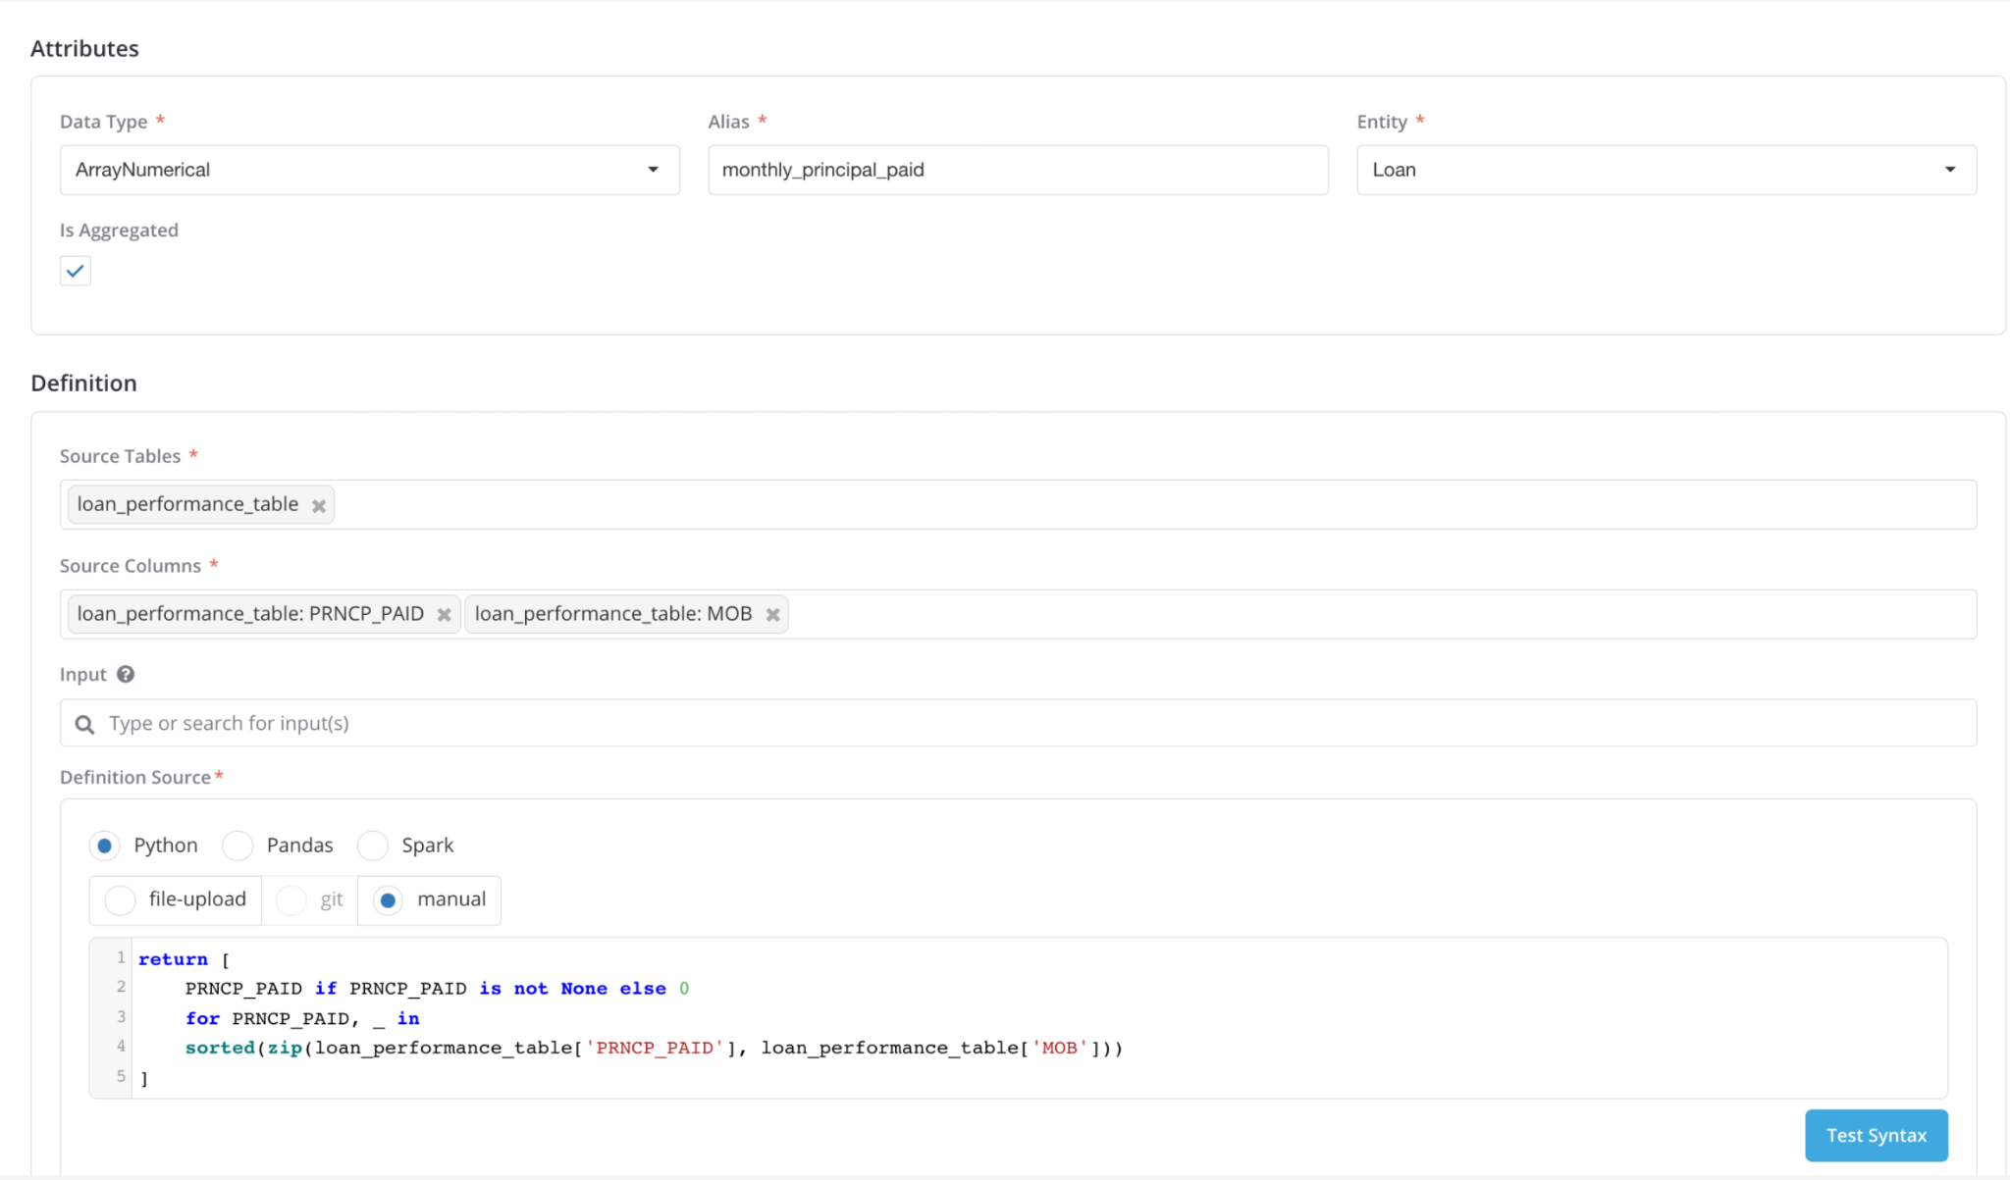2010x1180 pixels.
Task: Uncheck the Is Aggregated checkbox
Action: coord(76,271)
